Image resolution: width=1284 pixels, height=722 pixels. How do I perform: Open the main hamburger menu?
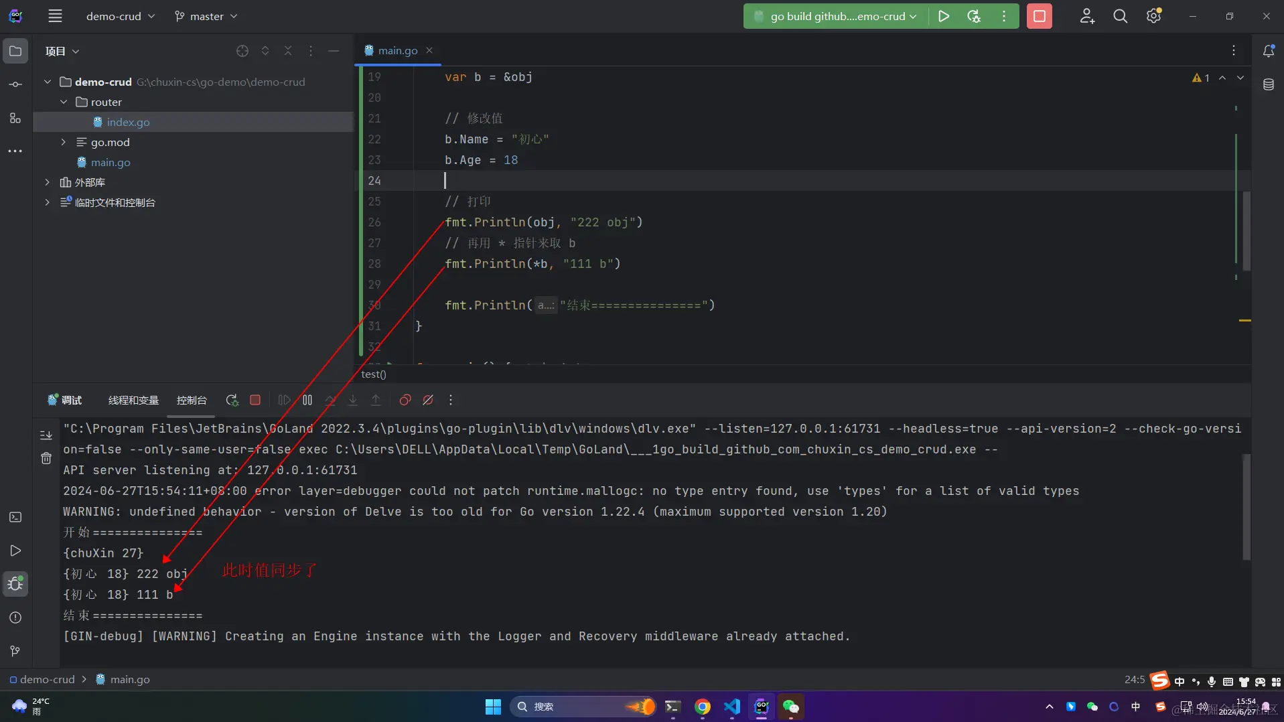[x=55, y=16]
